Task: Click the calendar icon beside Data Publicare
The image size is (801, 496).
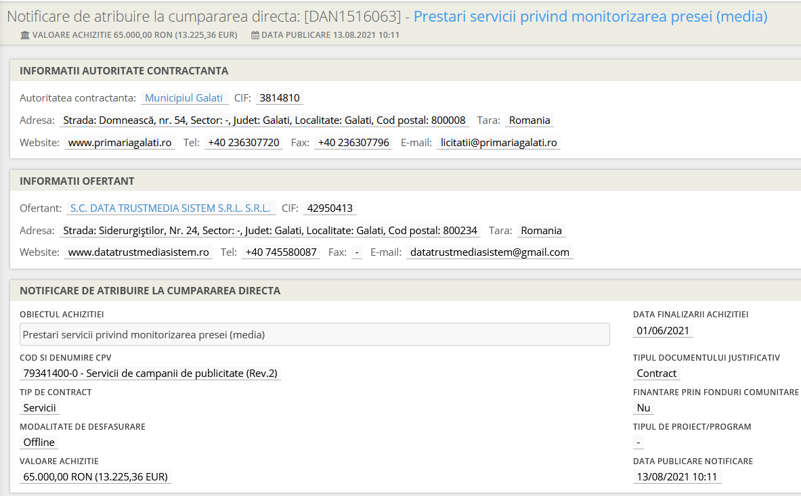Action: 255,35
